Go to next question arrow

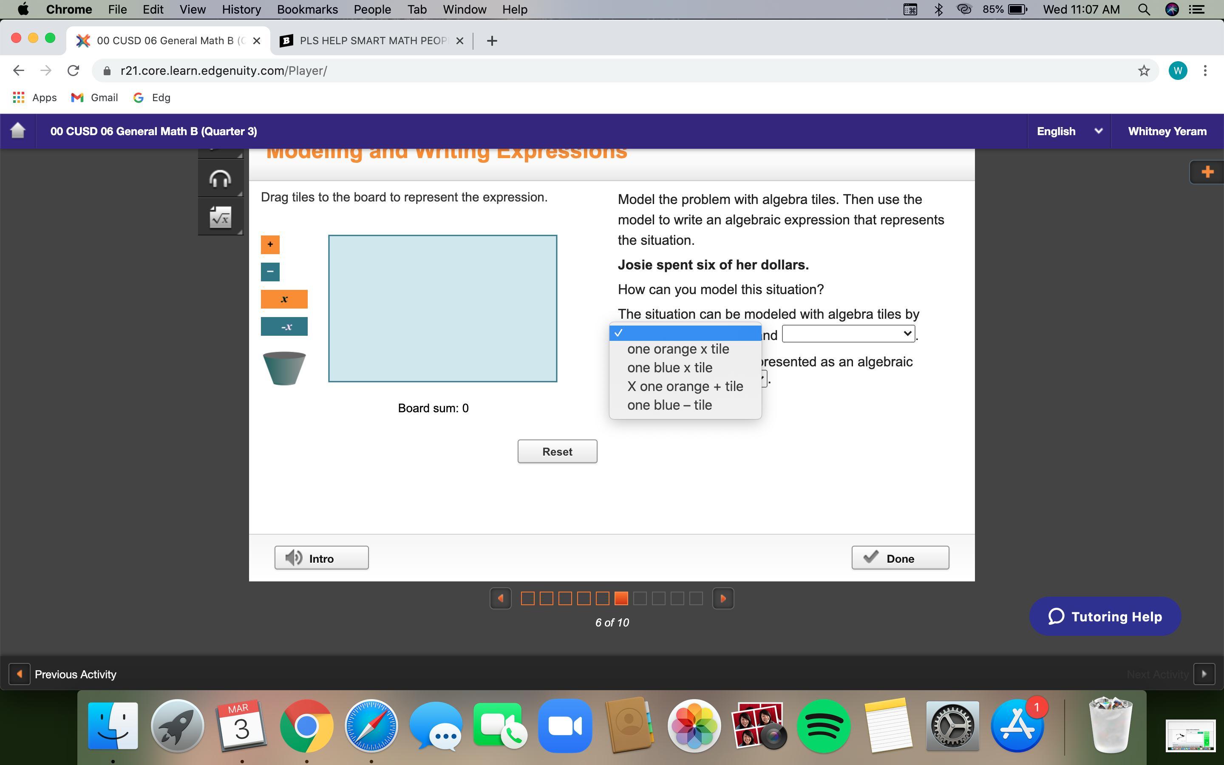(723, 598)
